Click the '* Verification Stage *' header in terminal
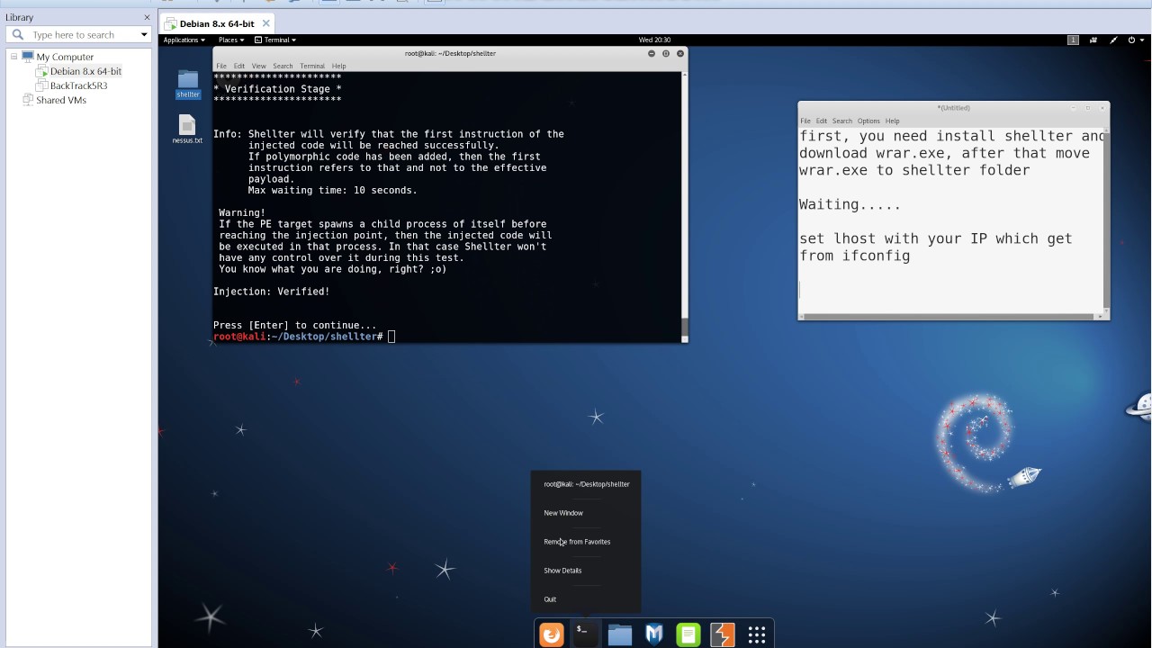Image resolution: width=1152 pixels, height=648 pixels. click(x=277, y=89)
